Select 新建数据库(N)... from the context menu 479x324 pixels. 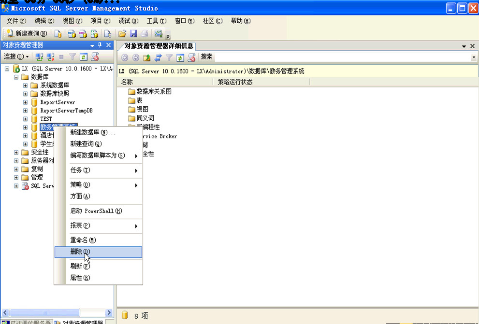pos(98,132)
